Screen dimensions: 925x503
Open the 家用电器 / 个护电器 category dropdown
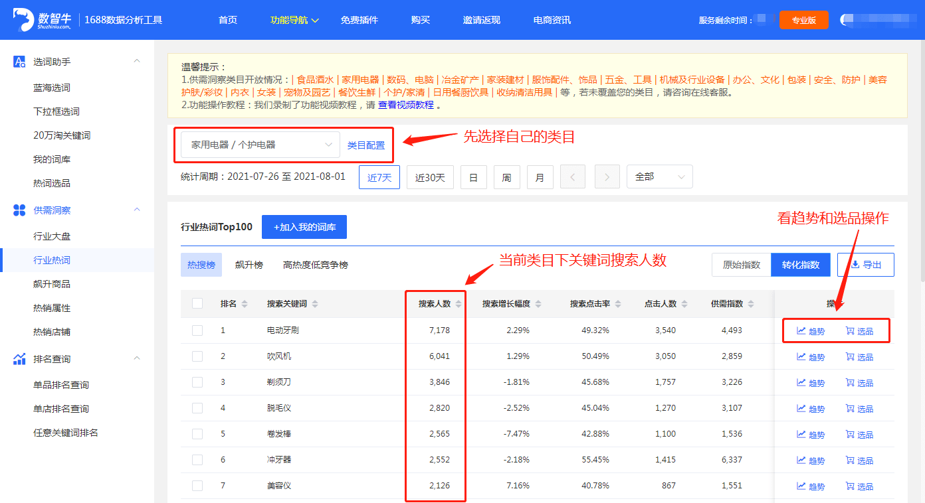[x=260, y=144]
